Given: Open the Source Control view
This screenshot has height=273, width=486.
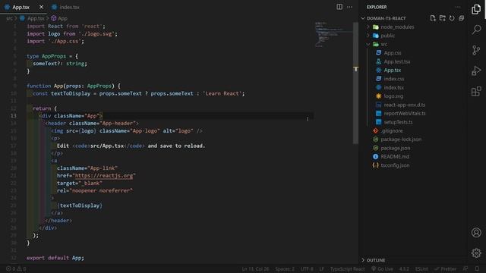Looking at the screenshot, I should [x=476, y=50].
